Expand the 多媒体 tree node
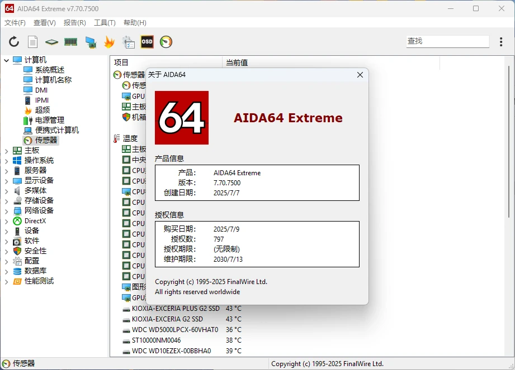This screenshot has height=370, width=515. [x=6, y=191]
